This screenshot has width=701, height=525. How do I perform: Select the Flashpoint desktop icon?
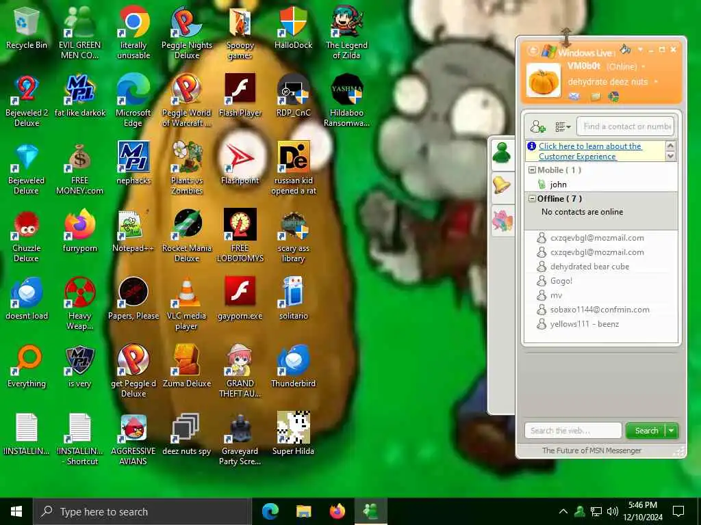tap(240, 163)
